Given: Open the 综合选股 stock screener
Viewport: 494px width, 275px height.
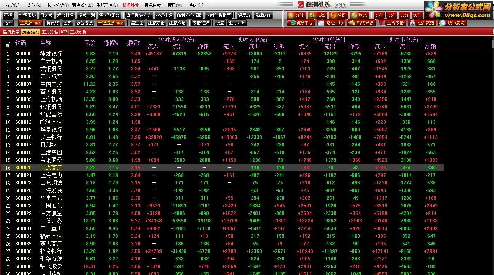Looking at the screenshot, I should coord(85,23).
